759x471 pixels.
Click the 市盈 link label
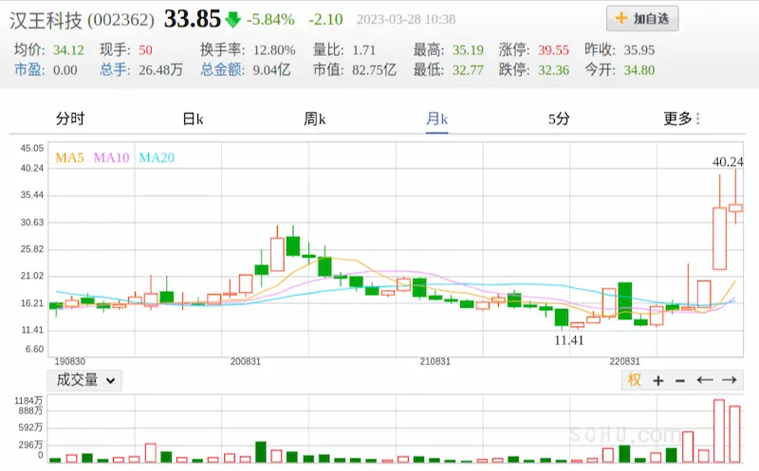(x=28, y=69)
